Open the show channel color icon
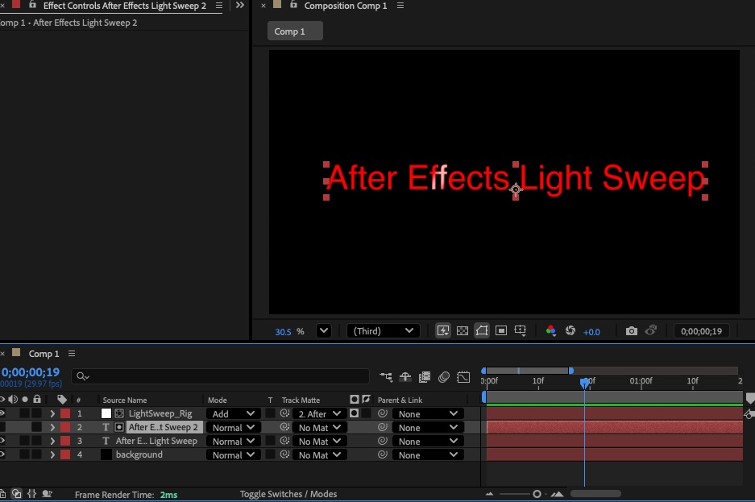 551,331
